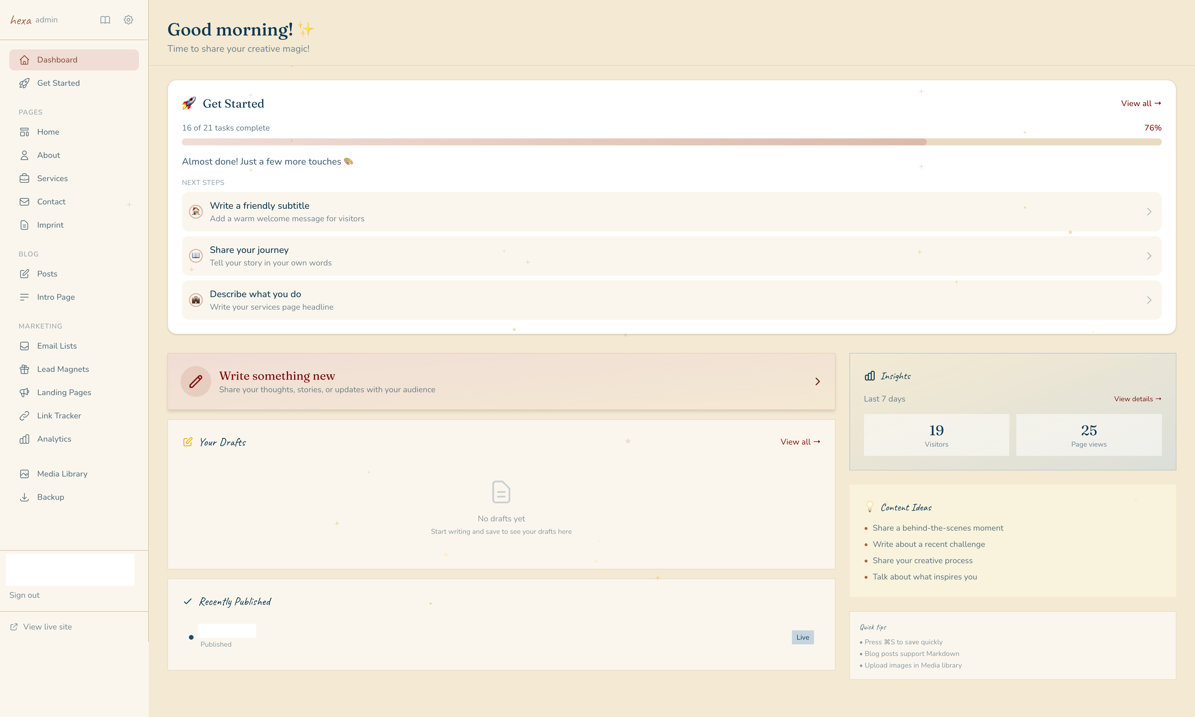Open Email Lists under Marketing
The height and width of the screenshot is (717, 1195).
point(57,345)
